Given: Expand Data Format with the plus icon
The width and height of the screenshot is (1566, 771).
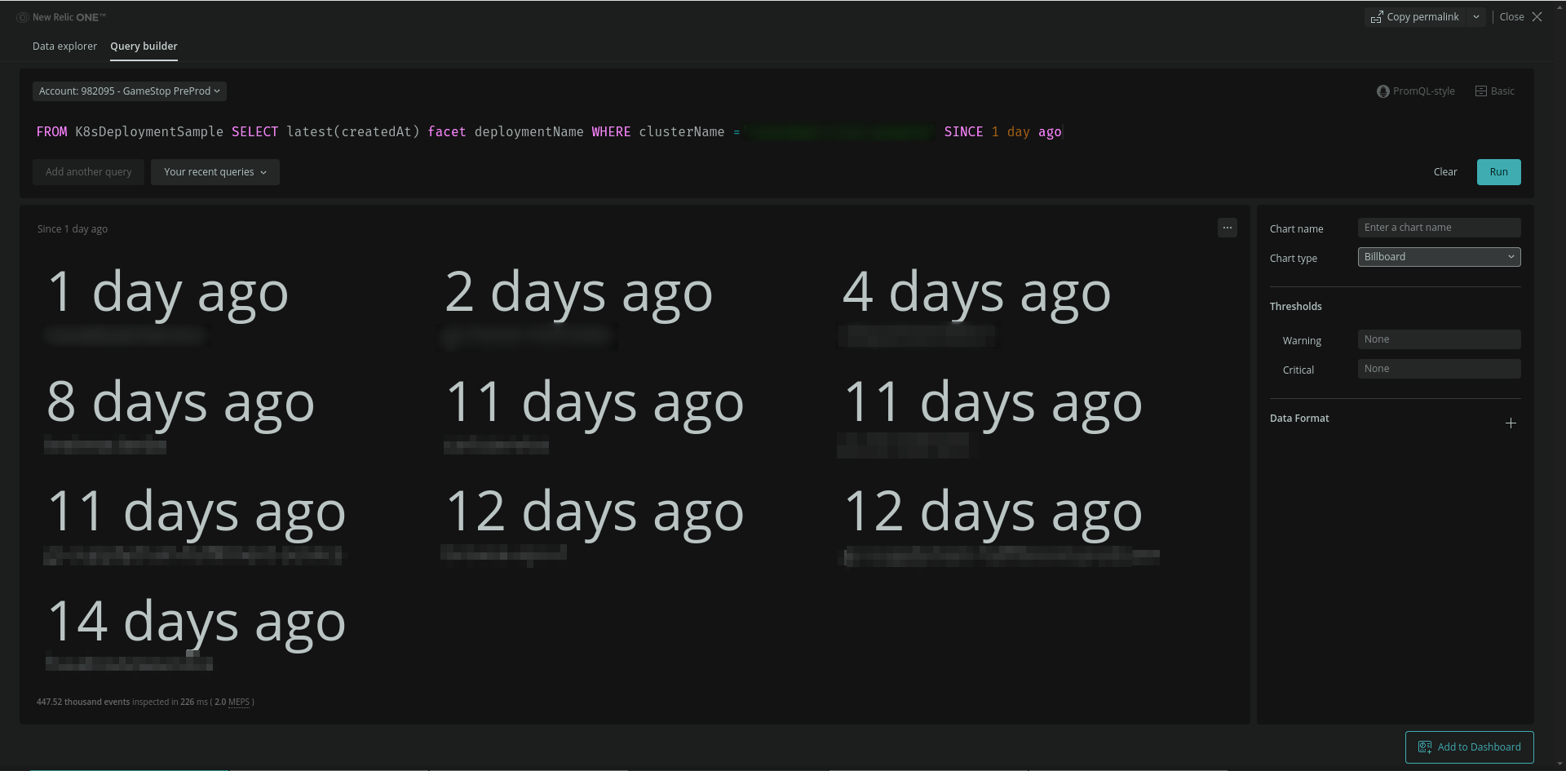Looking at the screenshot, I should tap(1511, 423).
